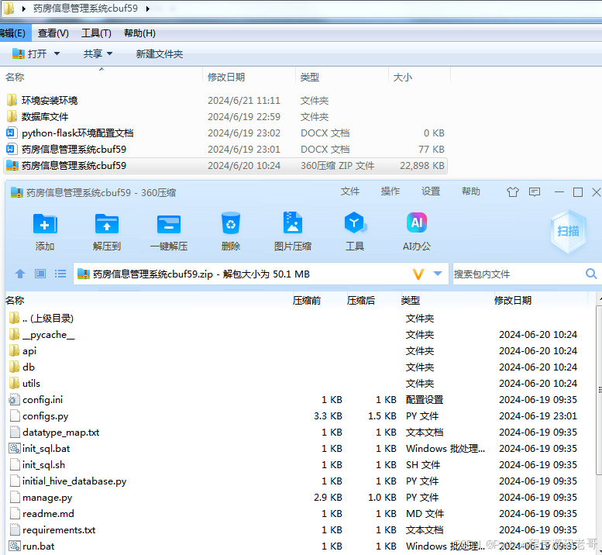602x555 pixels.
Task: Expand the 打开 dropdown arrow
Action: point(57,53)
